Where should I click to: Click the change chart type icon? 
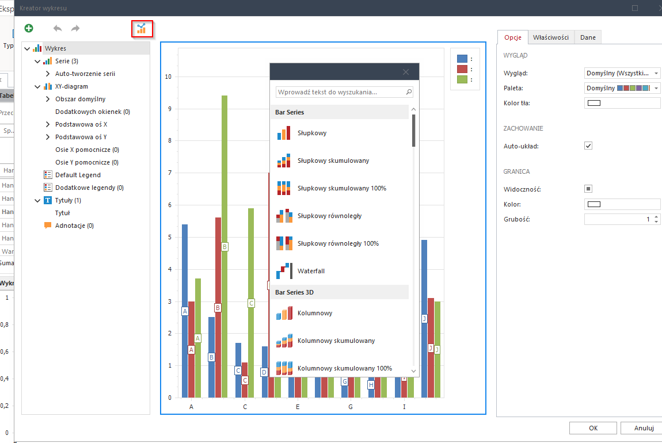click(142, 29)
